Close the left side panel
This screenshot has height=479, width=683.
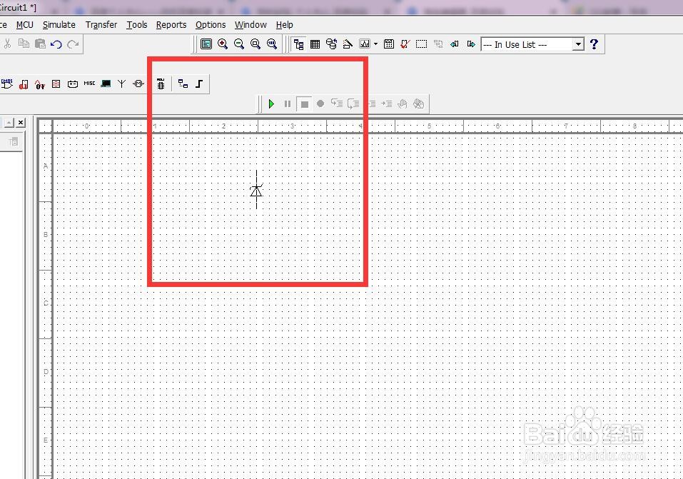tap(21, 123)
